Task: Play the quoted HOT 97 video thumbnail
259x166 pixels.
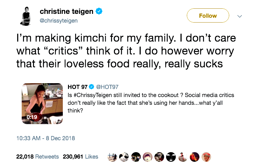Action: coord(42,103)
